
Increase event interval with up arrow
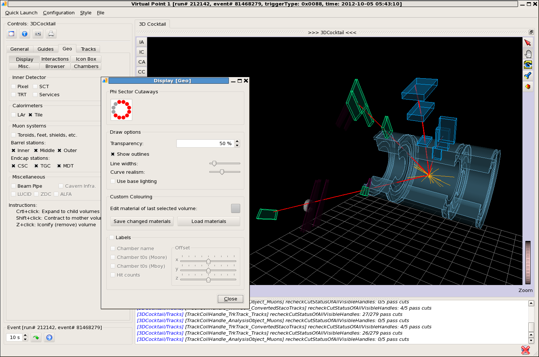[25, 335]
